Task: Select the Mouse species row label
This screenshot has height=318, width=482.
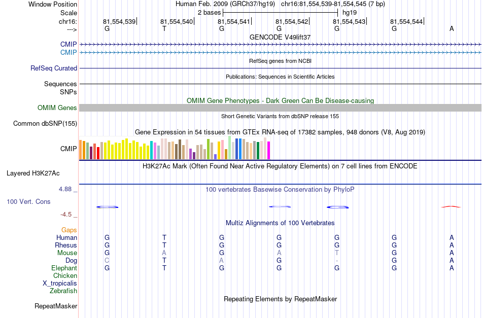Action: (67, 253)
